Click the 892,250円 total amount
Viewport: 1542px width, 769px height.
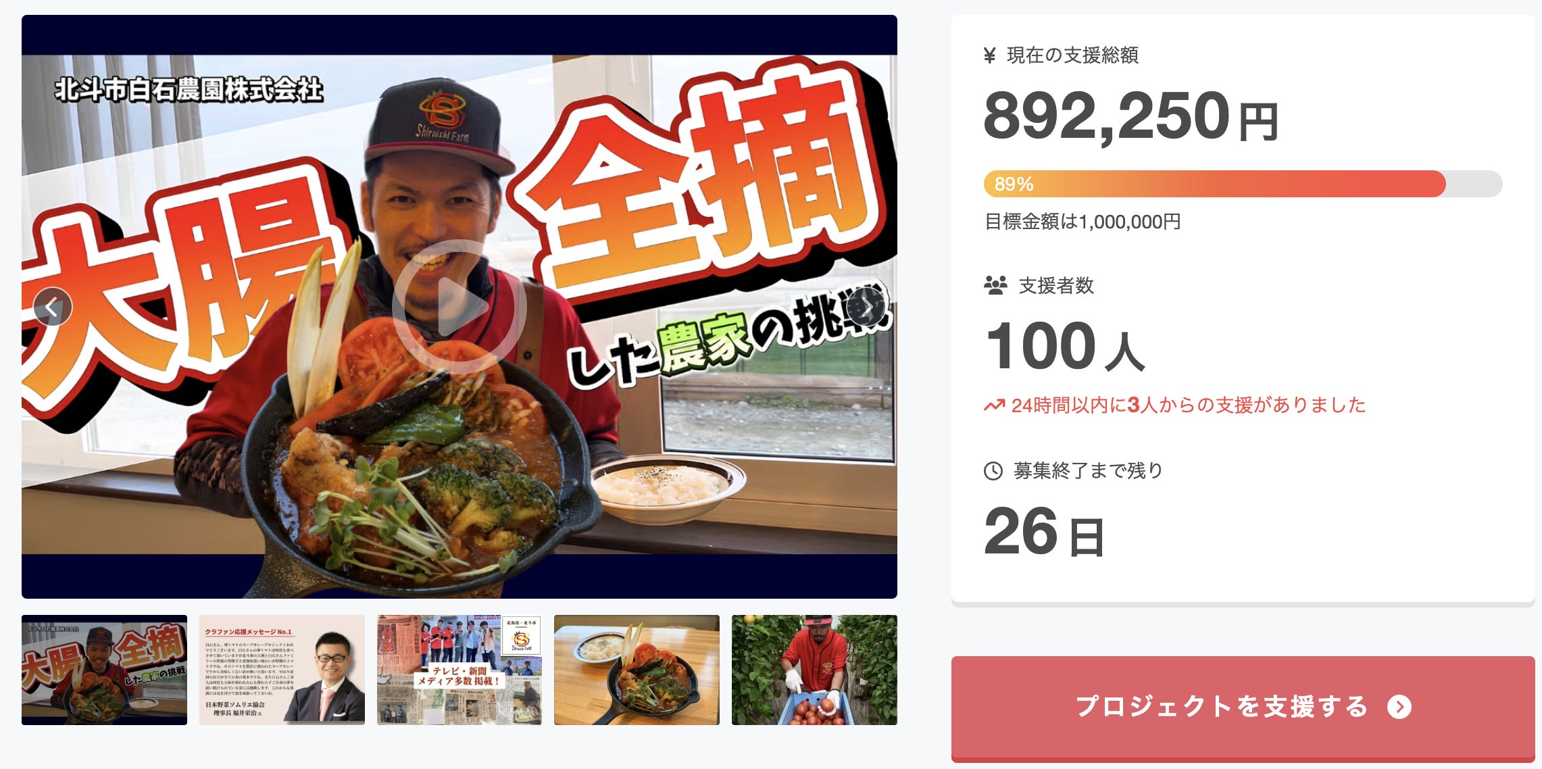pos(1130,116)
